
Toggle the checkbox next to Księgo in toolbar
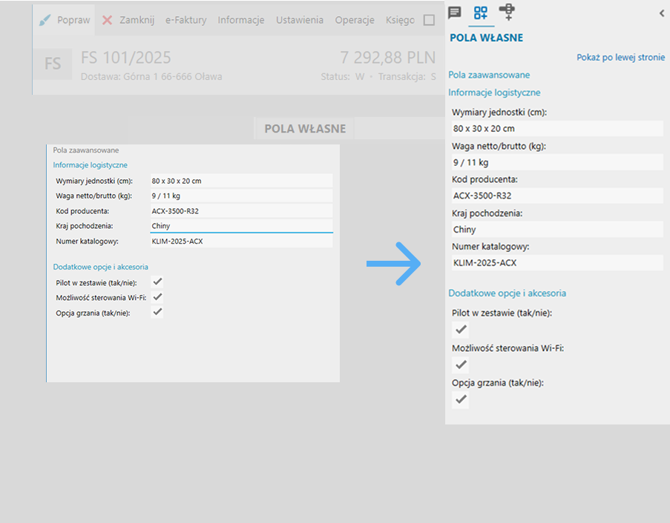[x=429, y=21]
